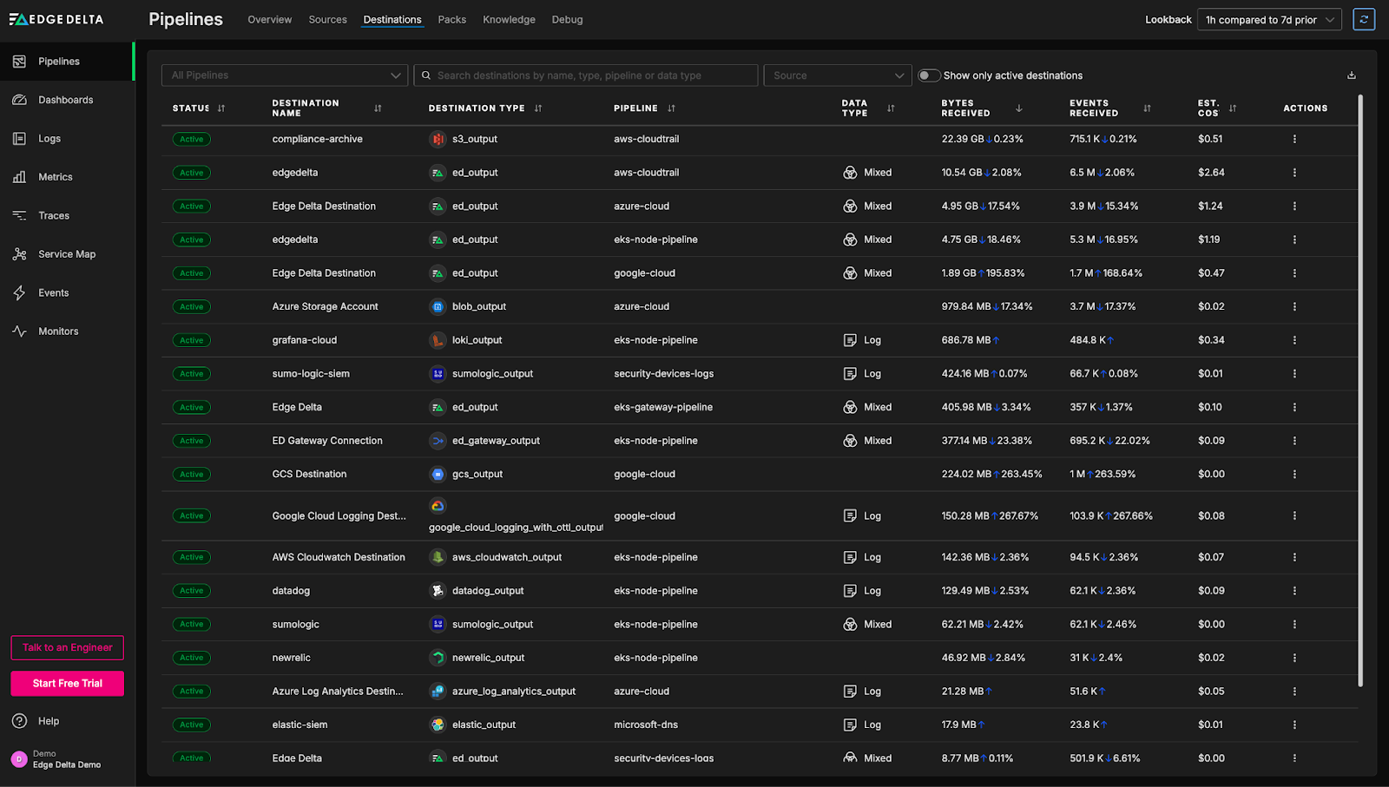Click the vertical table scrollbar
The image size is (1389, 787).
point(1359,390)
